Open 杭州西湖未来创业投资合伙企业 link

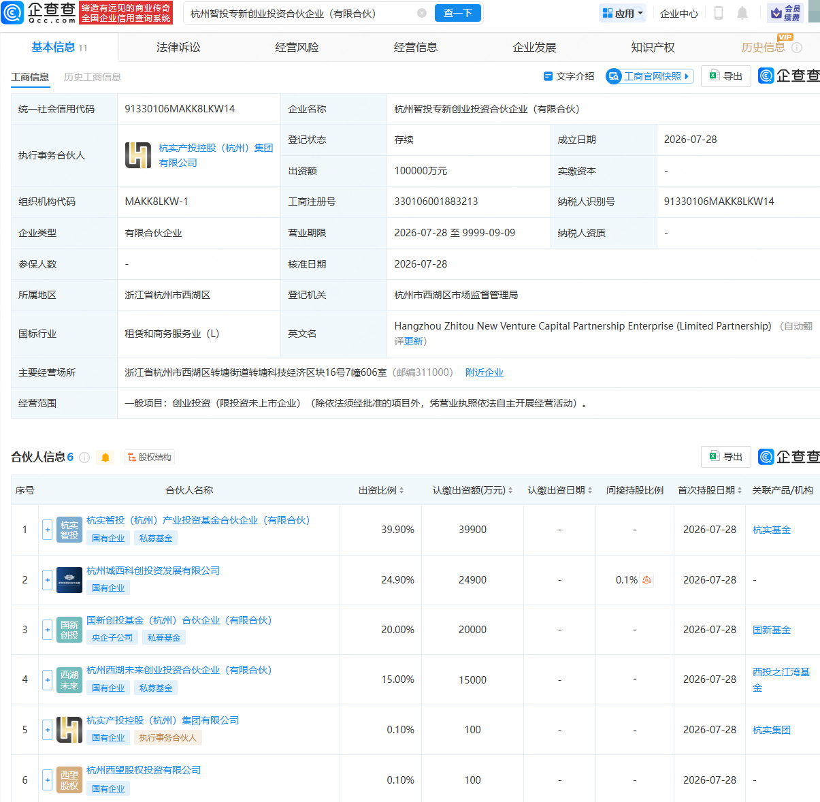click(x=179, y=670)
